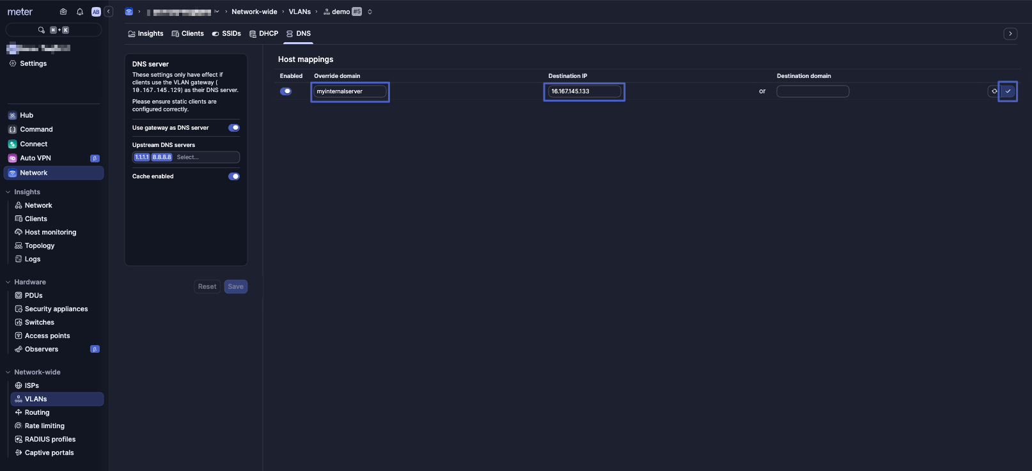Open the notifications bell
The image size is (1032, 471).
(x=80, y=12)
